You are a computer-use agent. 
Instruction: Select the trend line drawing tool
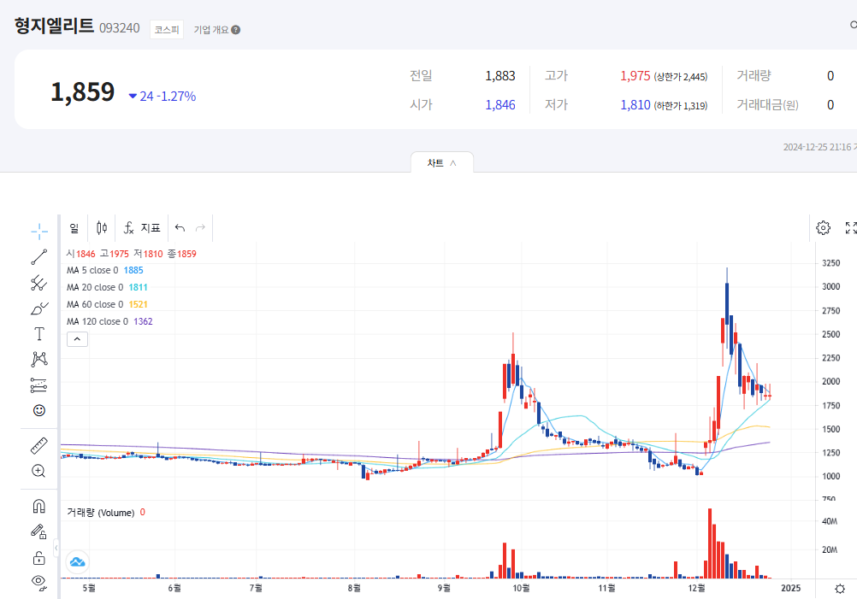coord(38,257)
